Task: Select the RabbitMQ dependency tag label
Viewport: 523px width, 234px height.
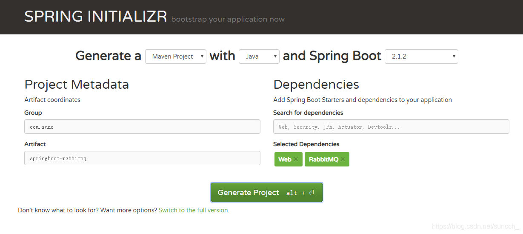Action: (323, 159)
